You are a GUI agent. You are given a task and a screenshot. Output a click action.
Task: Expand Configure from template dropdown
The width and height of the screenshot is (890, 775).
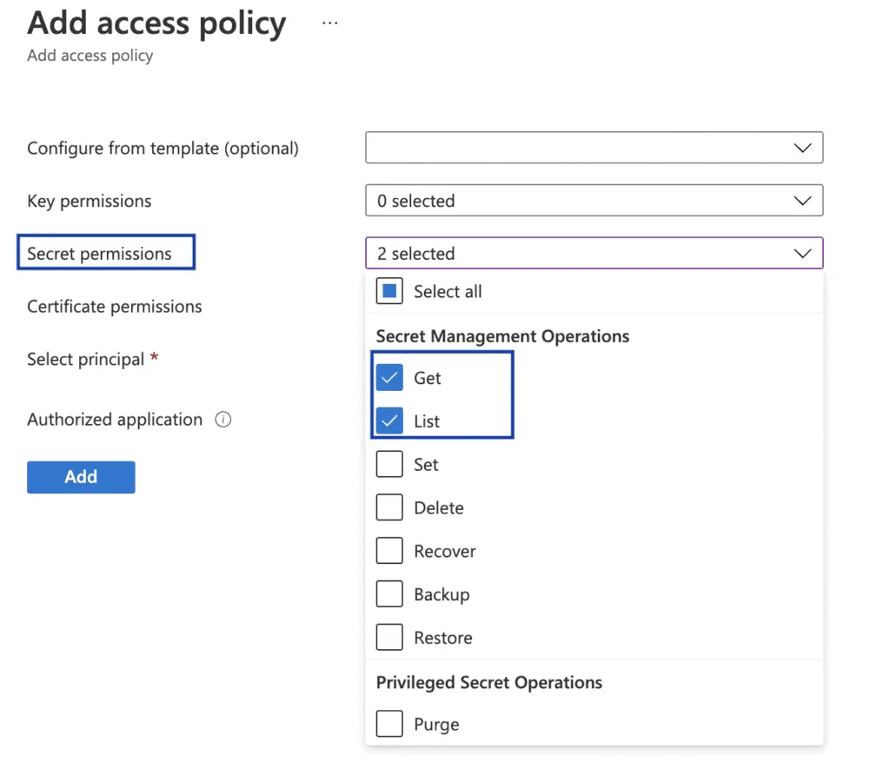click(594, 148)
